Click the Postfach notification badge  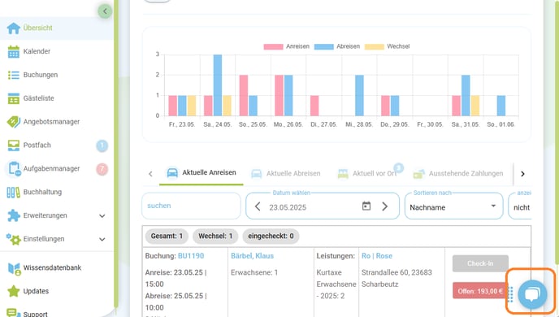[102, 145]
